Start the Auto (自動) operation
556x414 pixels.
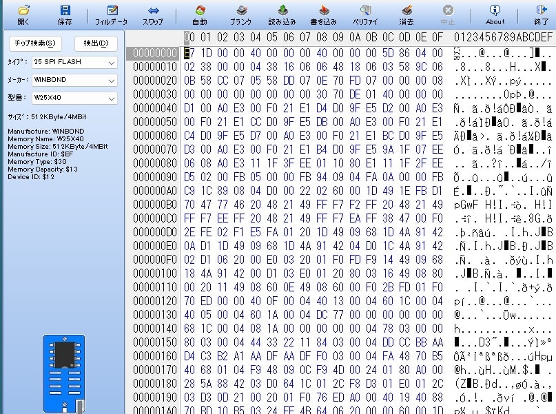[200, 14]
